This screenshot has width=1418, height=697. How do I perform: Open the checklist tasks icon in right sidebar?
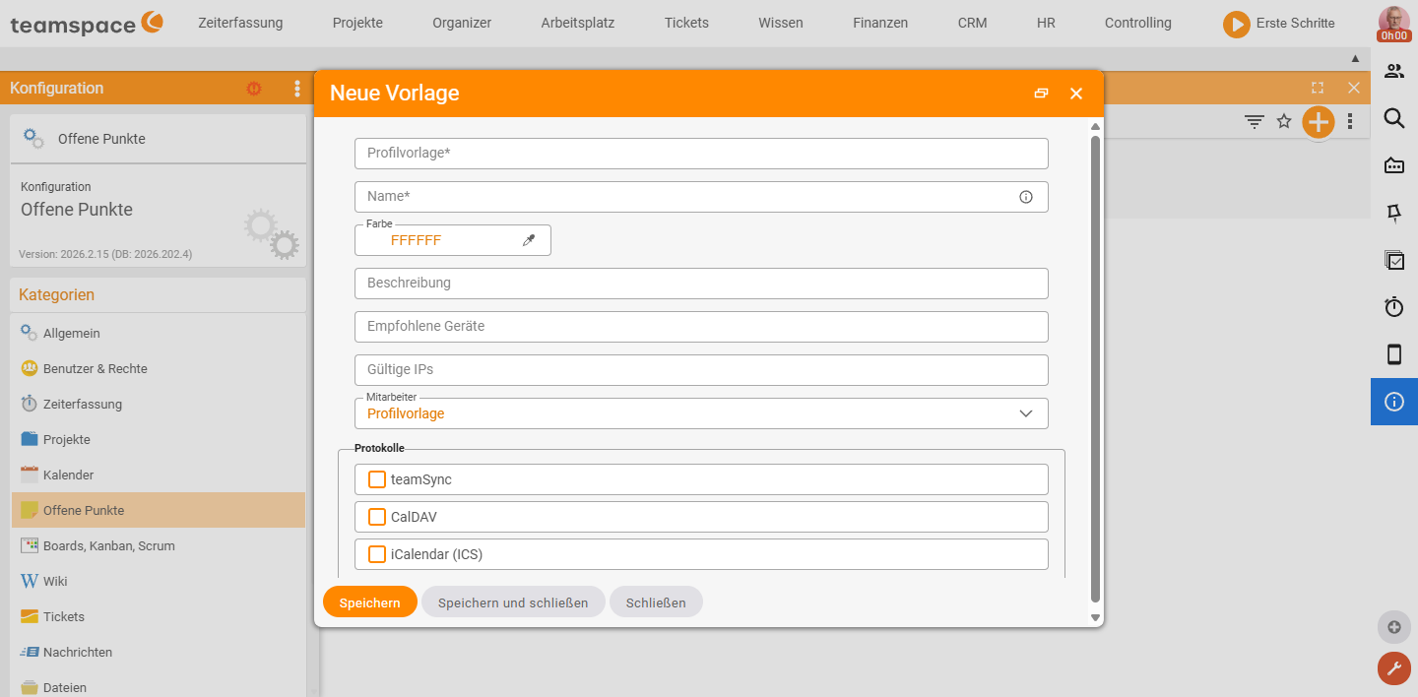pos(1394,260)
